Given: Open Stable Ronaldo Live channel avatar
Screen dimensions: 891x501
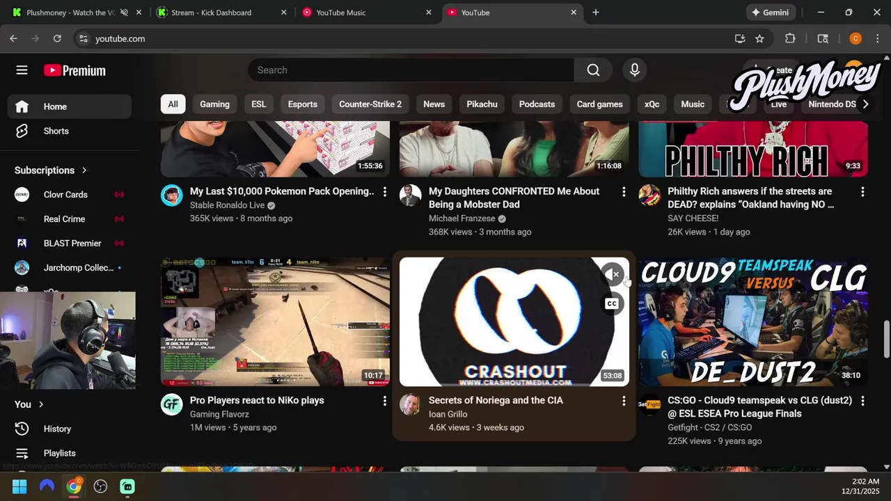Looking at the screenshot, I should click(172, 196).
